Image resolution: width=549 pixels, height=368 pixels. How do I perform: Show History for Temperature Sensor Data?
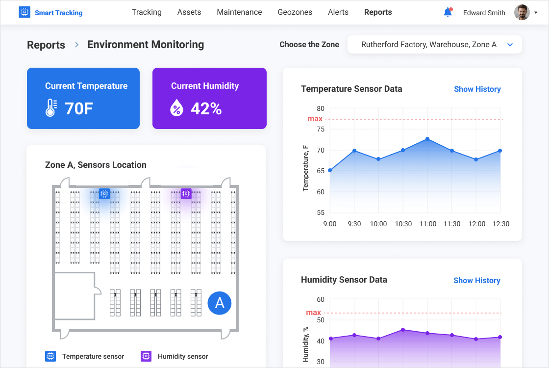pyautogui.click(x=477, y=89)
